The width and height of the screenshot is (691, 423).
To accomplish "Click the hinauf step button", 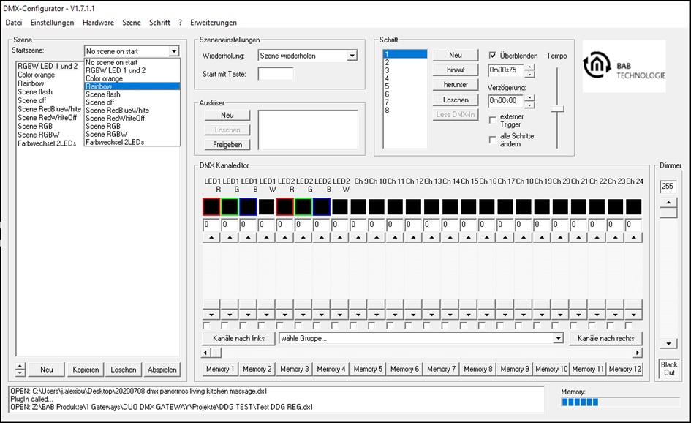I will click(456, 70).
